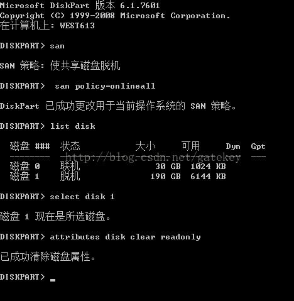Click the 可用 column header
Image resolution: width=294 pixels, height=301 pixels.
coord(190,146)
